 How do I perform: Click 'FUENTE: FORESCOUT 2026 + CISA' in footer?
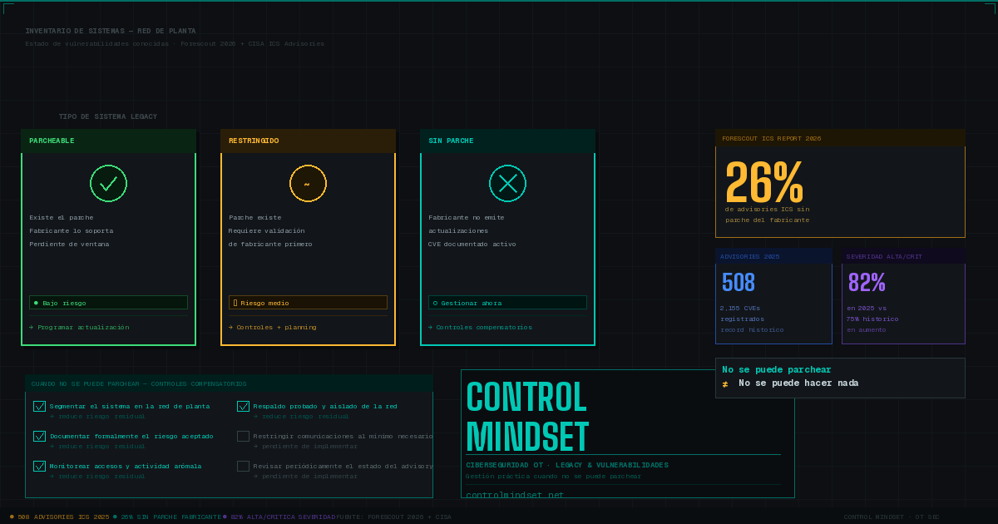tap(394, 517)
